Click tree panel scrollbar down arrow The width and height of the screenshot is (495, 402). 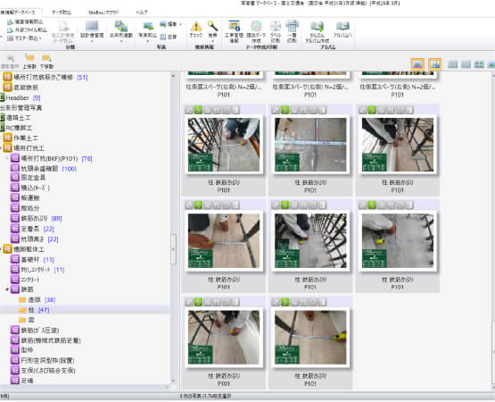click(x=173, y=381)
